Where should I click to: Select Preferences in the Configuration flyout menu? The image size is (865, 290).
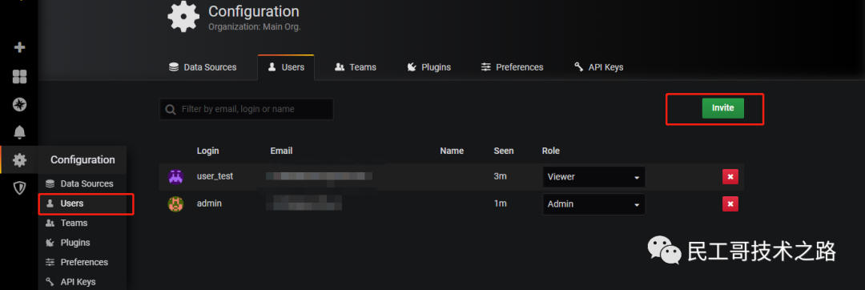(82, 262)
